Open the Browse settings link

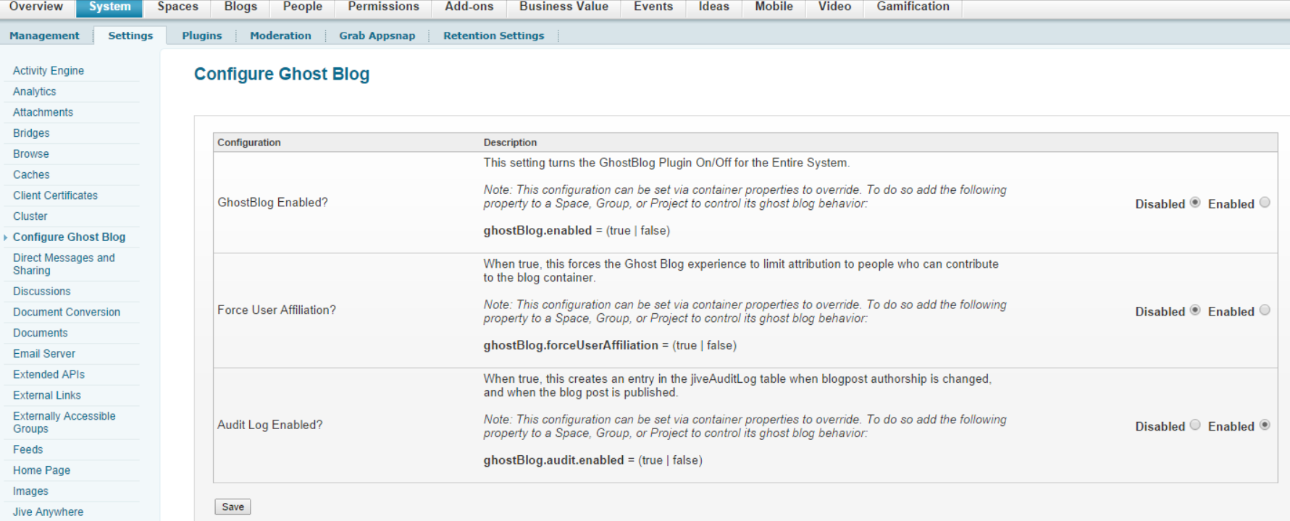(31, 154)
